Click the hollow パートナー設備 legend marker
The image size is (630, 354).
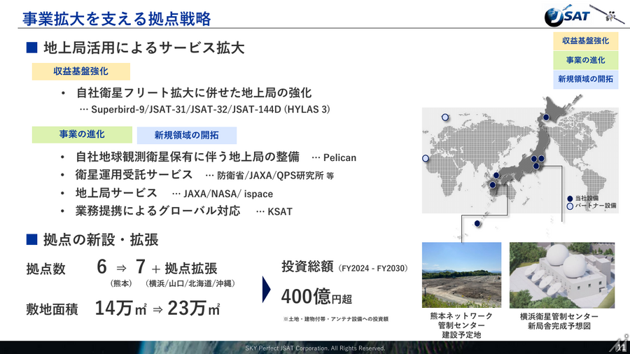coord(570,206)
